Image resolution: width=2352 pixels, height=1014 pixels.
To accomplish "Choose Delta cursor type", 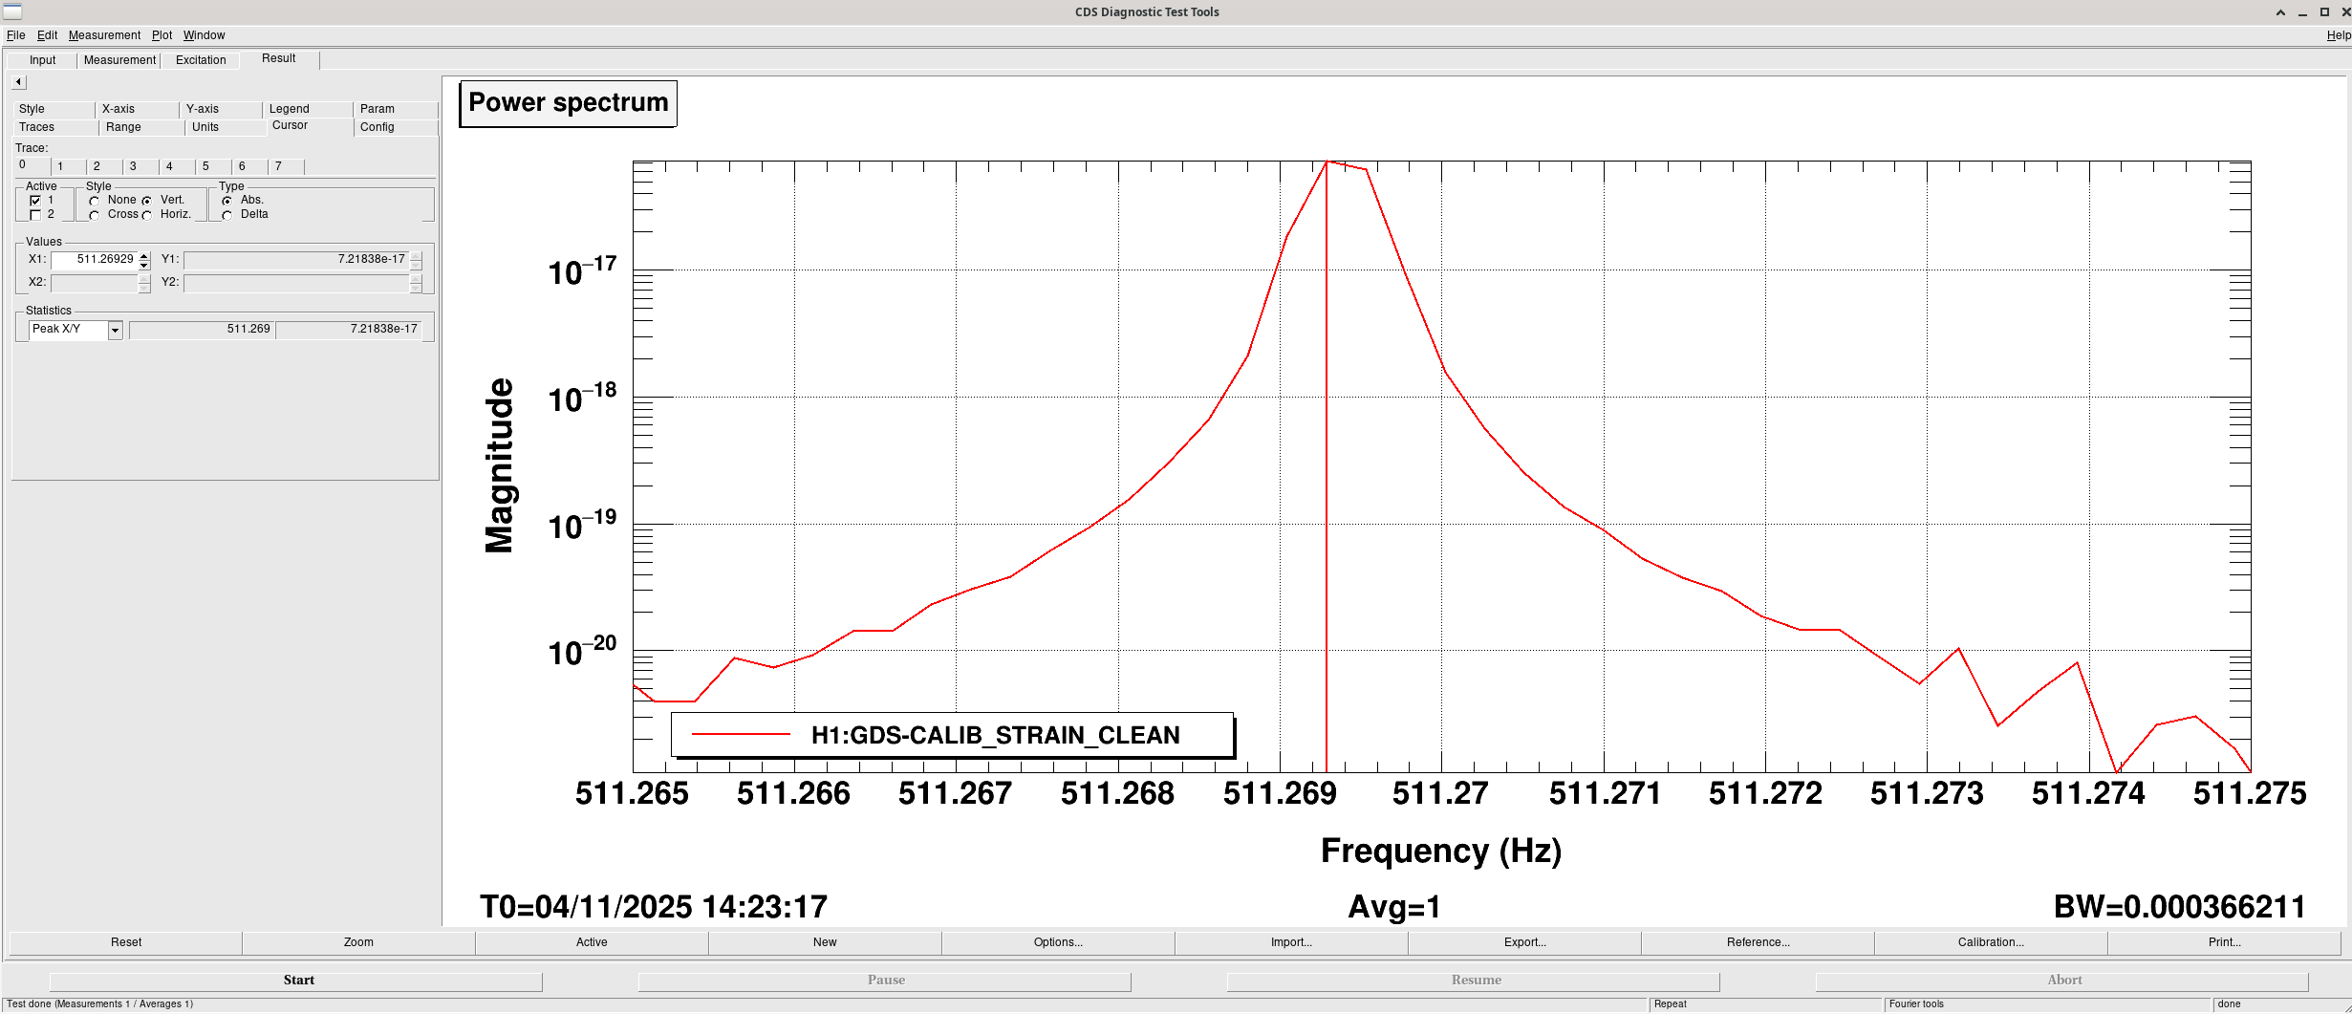I will pos(227,215).
